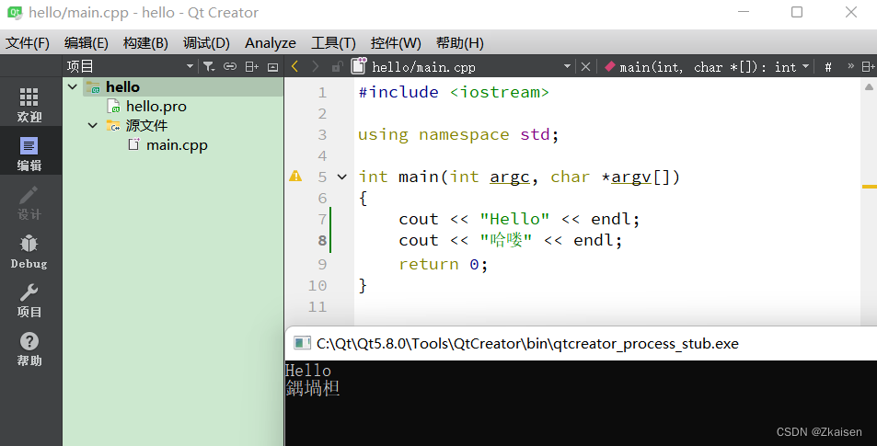Close the project side panel
The image size is (877, 446).
(273, 67)
